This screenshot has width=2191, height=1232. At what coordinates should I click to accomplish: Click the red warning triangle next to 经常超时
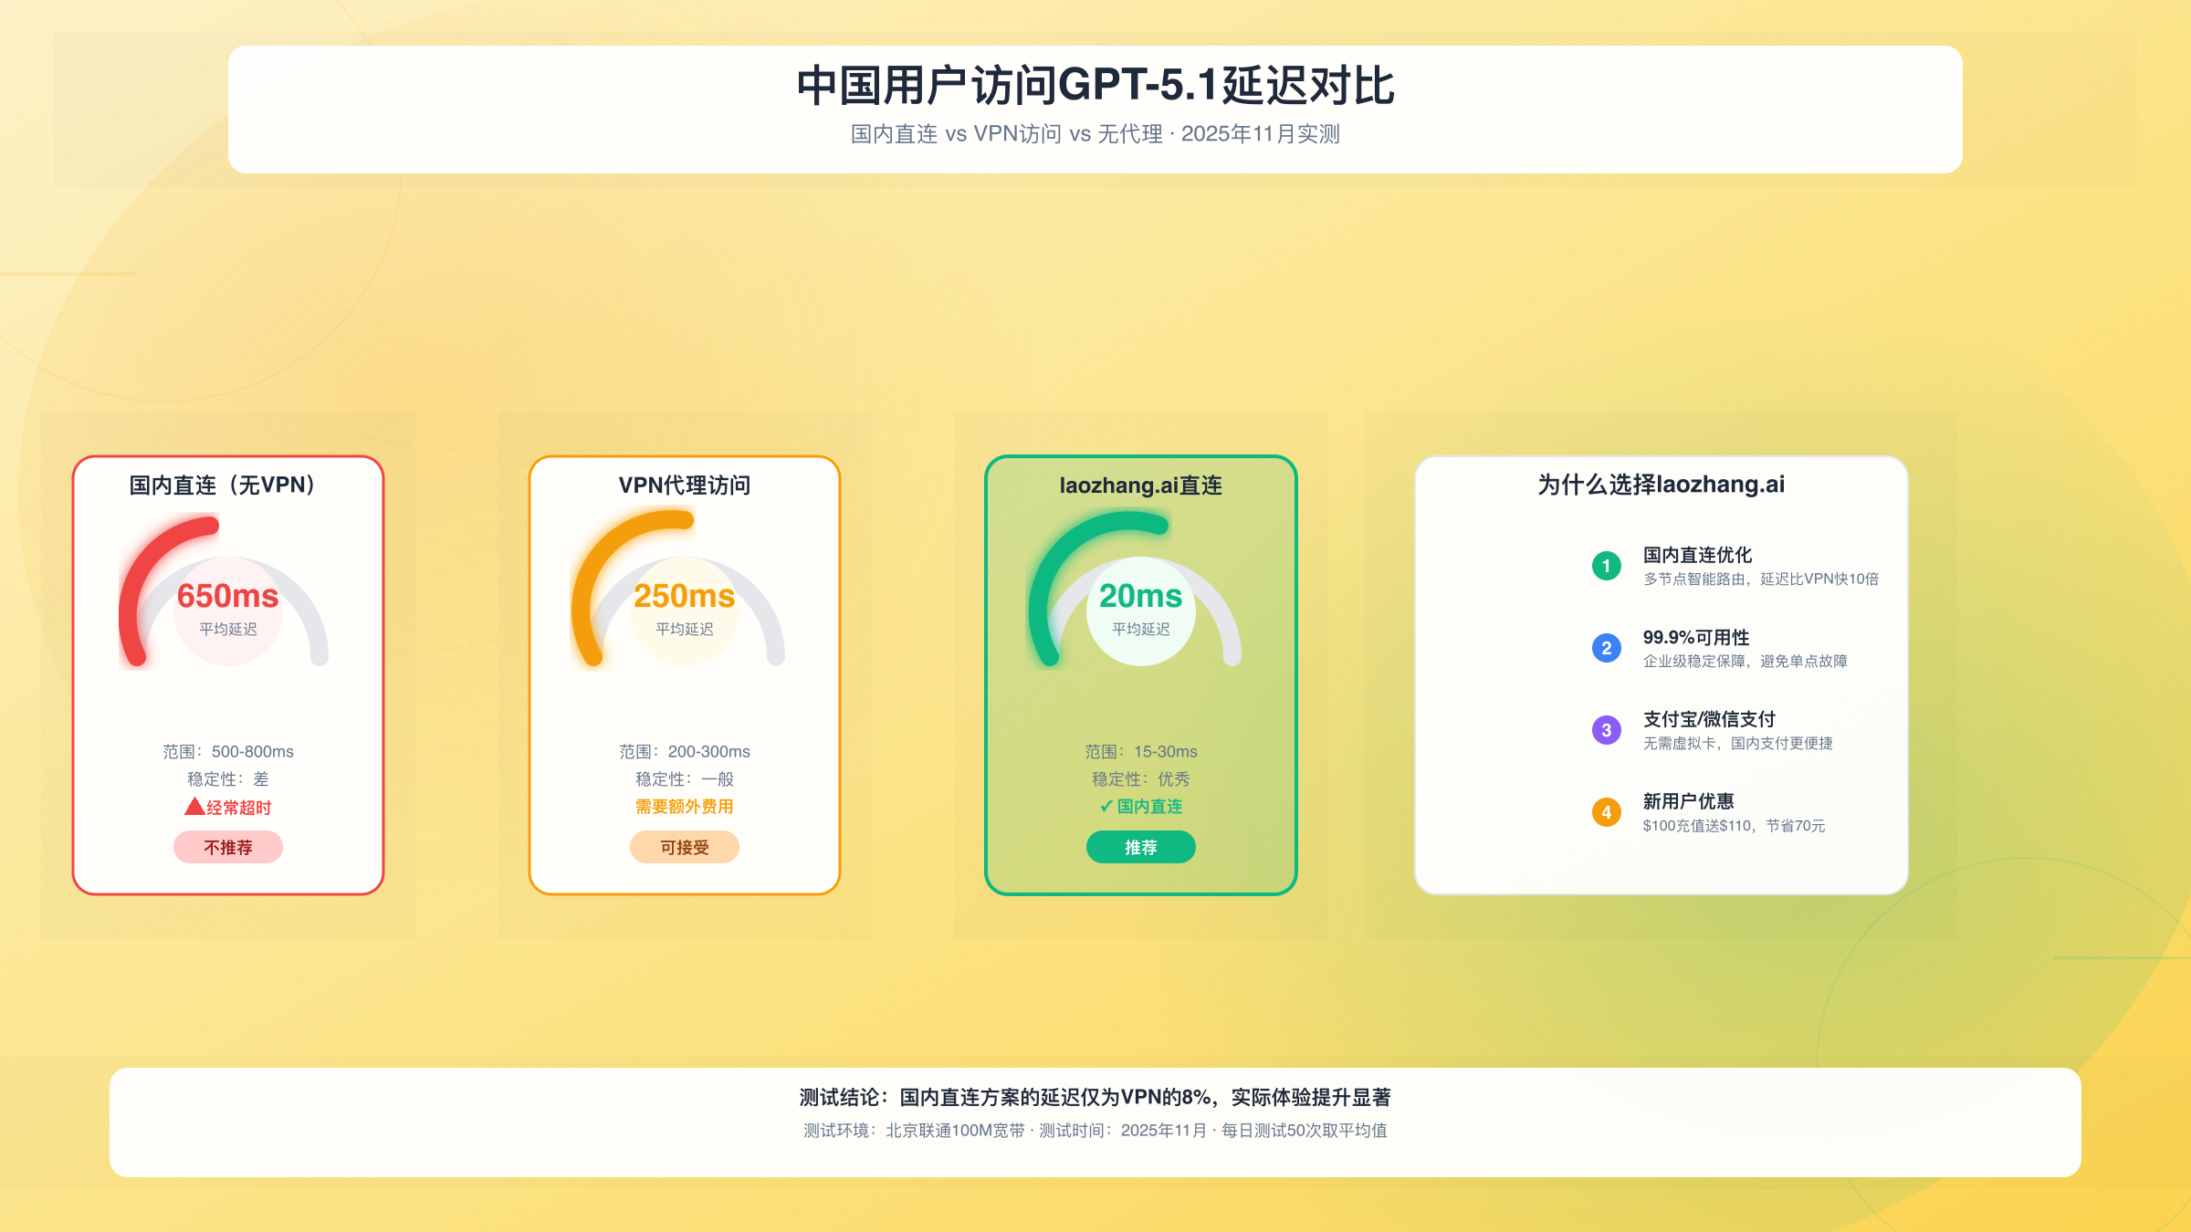click(x=194, y=807)
